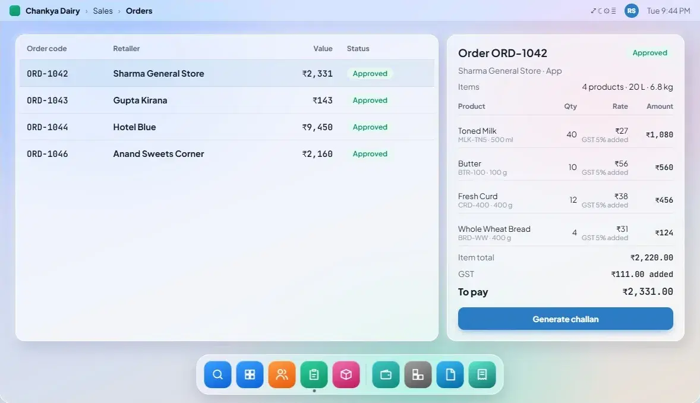Viewport: 700px width, 403px height.
Task: Toggle dark mode with the moon icon
Action: [600, 11]
